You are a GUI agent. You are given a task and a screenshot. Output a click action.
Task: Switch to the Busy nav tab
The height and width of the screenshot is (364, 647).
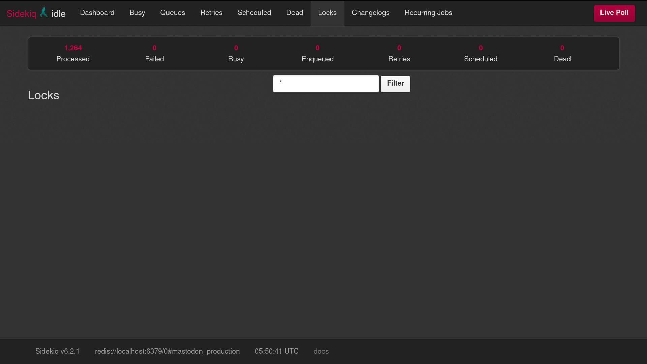(x=137, y=13)
